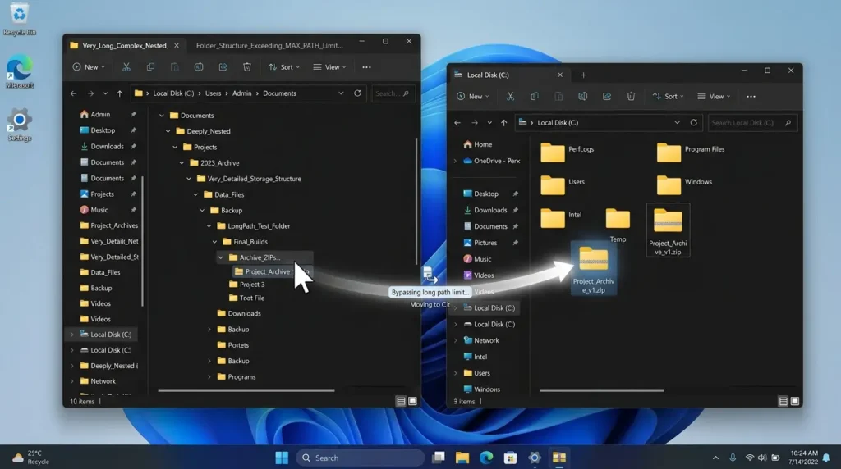
Task: Click Share icon in Local Disk window toolbar
Action: point(607,97)
